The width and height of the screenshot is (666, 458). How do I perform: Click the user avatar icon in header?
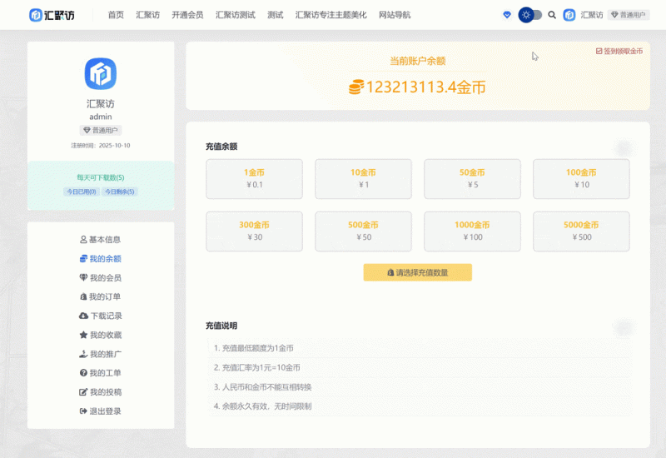tap(569, 15)
